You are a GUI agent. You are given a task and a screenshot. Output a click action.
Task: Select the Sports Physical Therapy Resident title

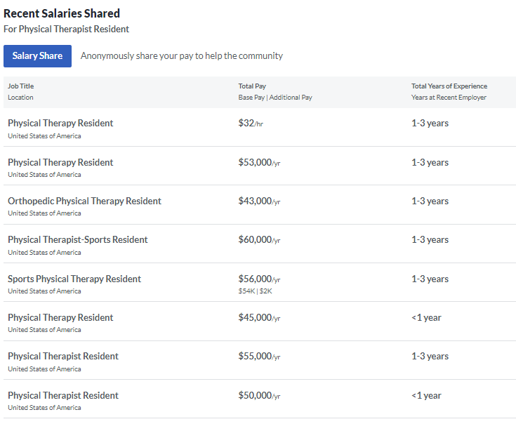click(74, 279)
